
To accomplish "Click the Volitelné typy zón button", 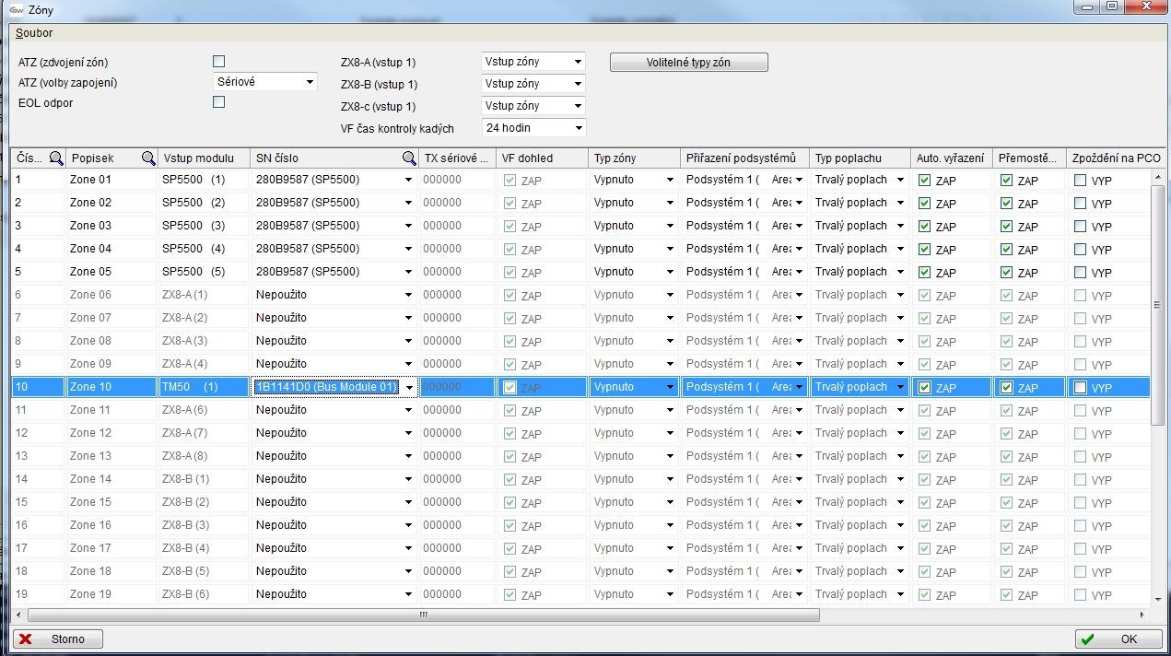I will tap(688, 63).
